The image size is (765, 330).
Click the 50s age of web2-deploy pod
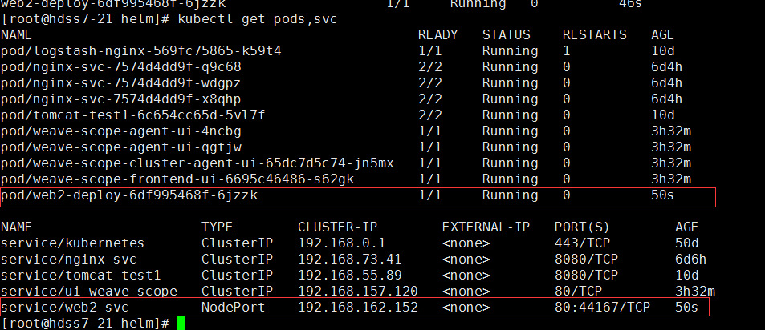click(x=662, y=195)
